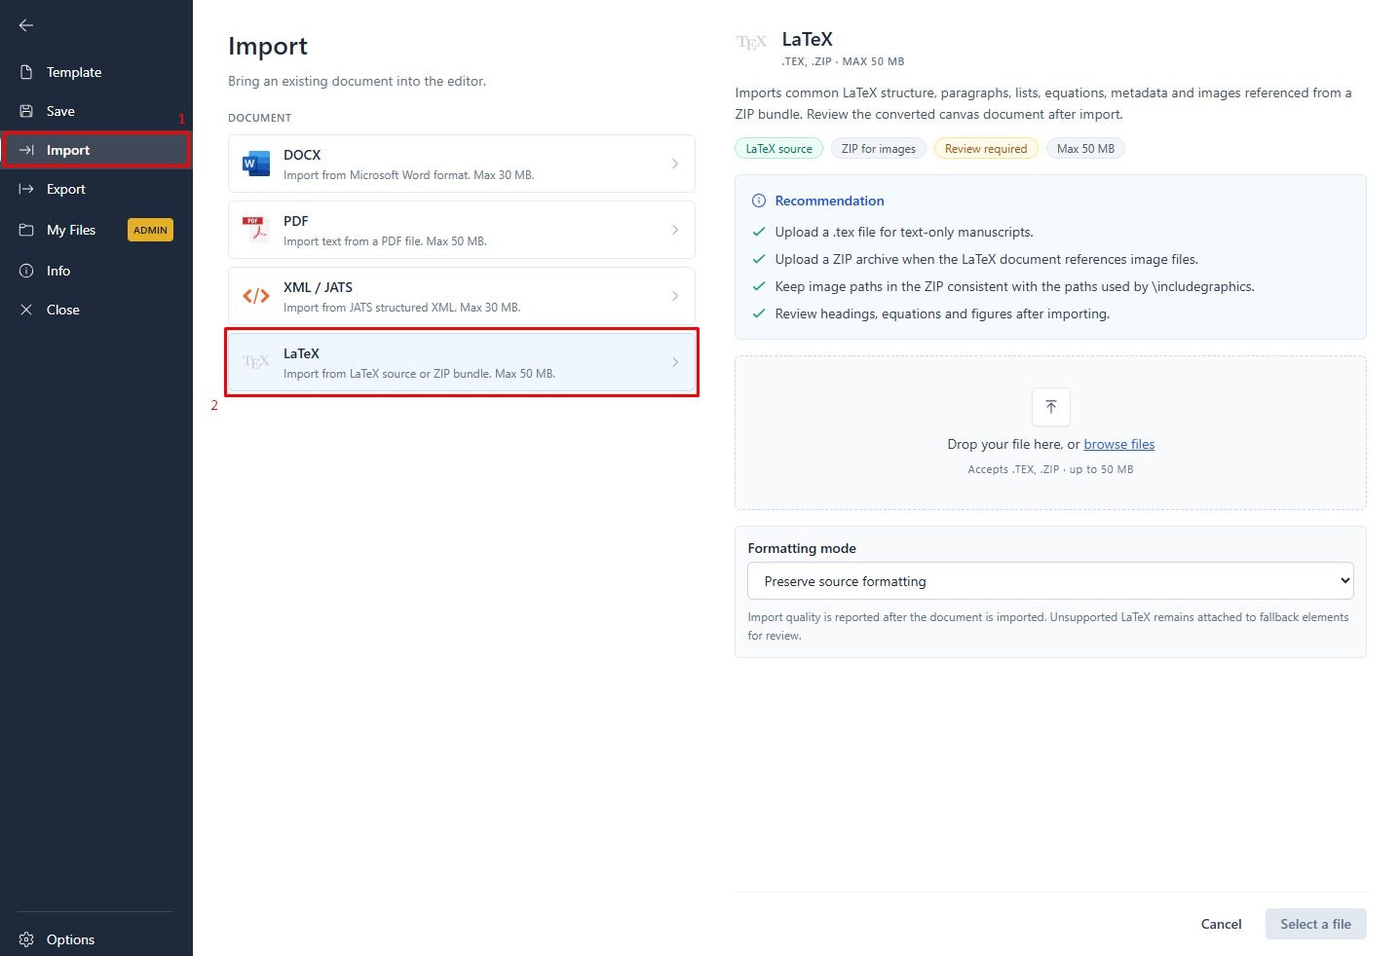Click the LaTeX source tag
The width and height of the screenshot is (1400, 956).
[x=778, y=148]
